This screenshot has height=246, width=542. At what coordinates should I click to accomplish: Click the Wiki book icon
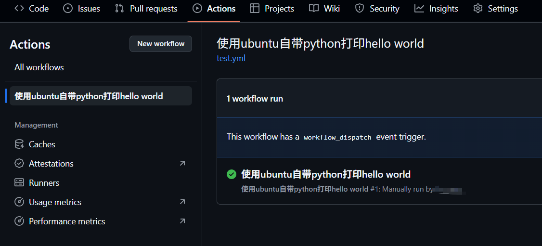point(314,9)
